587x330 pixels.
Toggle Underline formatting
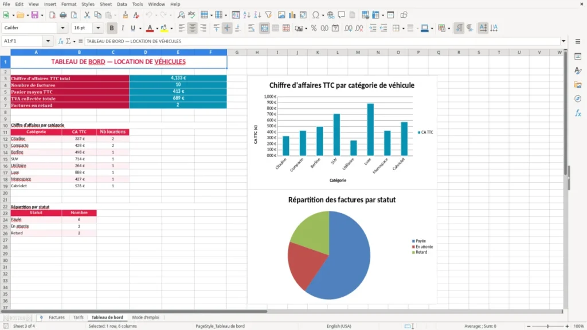[132, 28]
